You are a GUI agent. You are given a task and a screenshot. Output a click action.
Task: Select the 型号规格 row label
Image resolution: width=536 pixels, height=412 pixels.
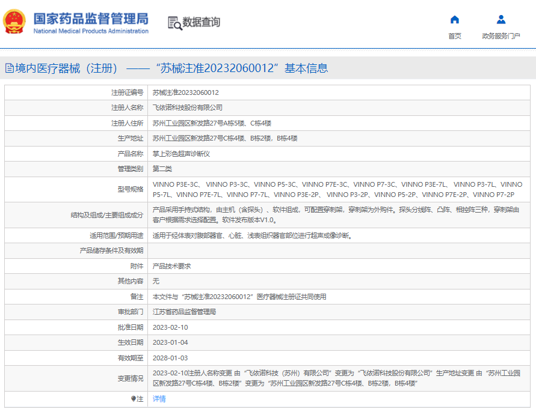click(x=131, y=189)
